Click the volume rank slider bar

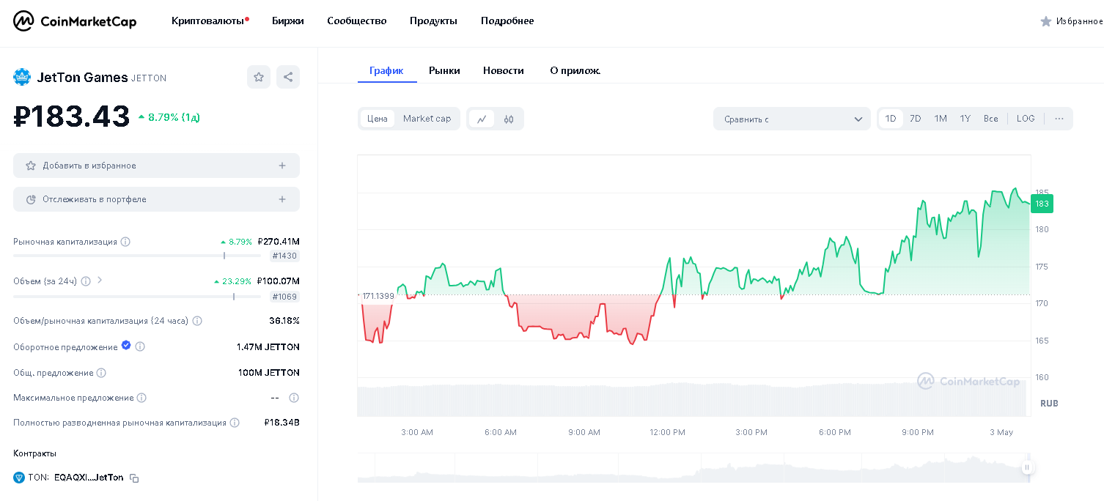click(x=137, y=297)
